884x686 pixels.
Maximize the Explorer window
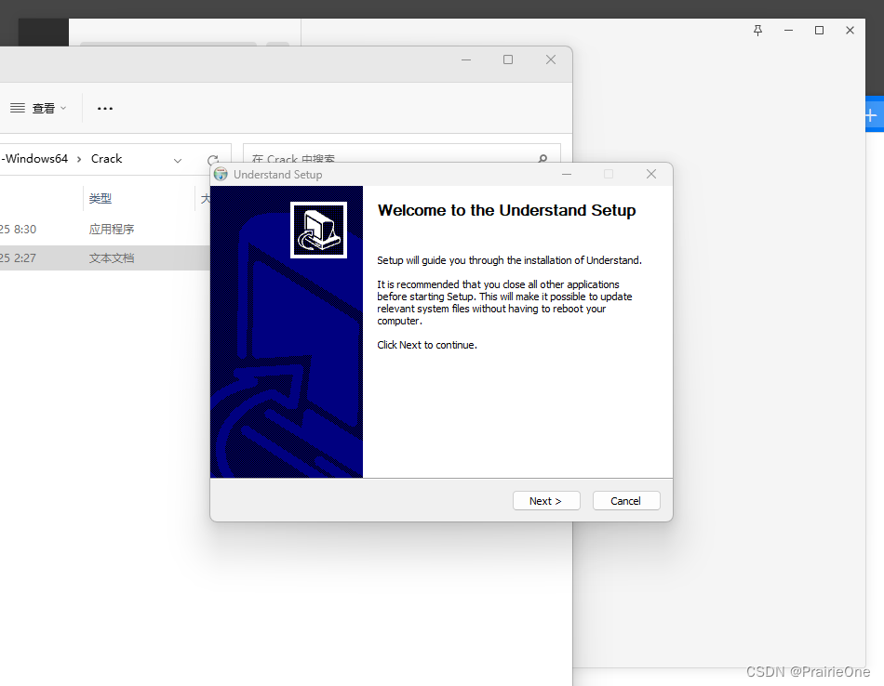pyautogui.click(x=508, y=59)
